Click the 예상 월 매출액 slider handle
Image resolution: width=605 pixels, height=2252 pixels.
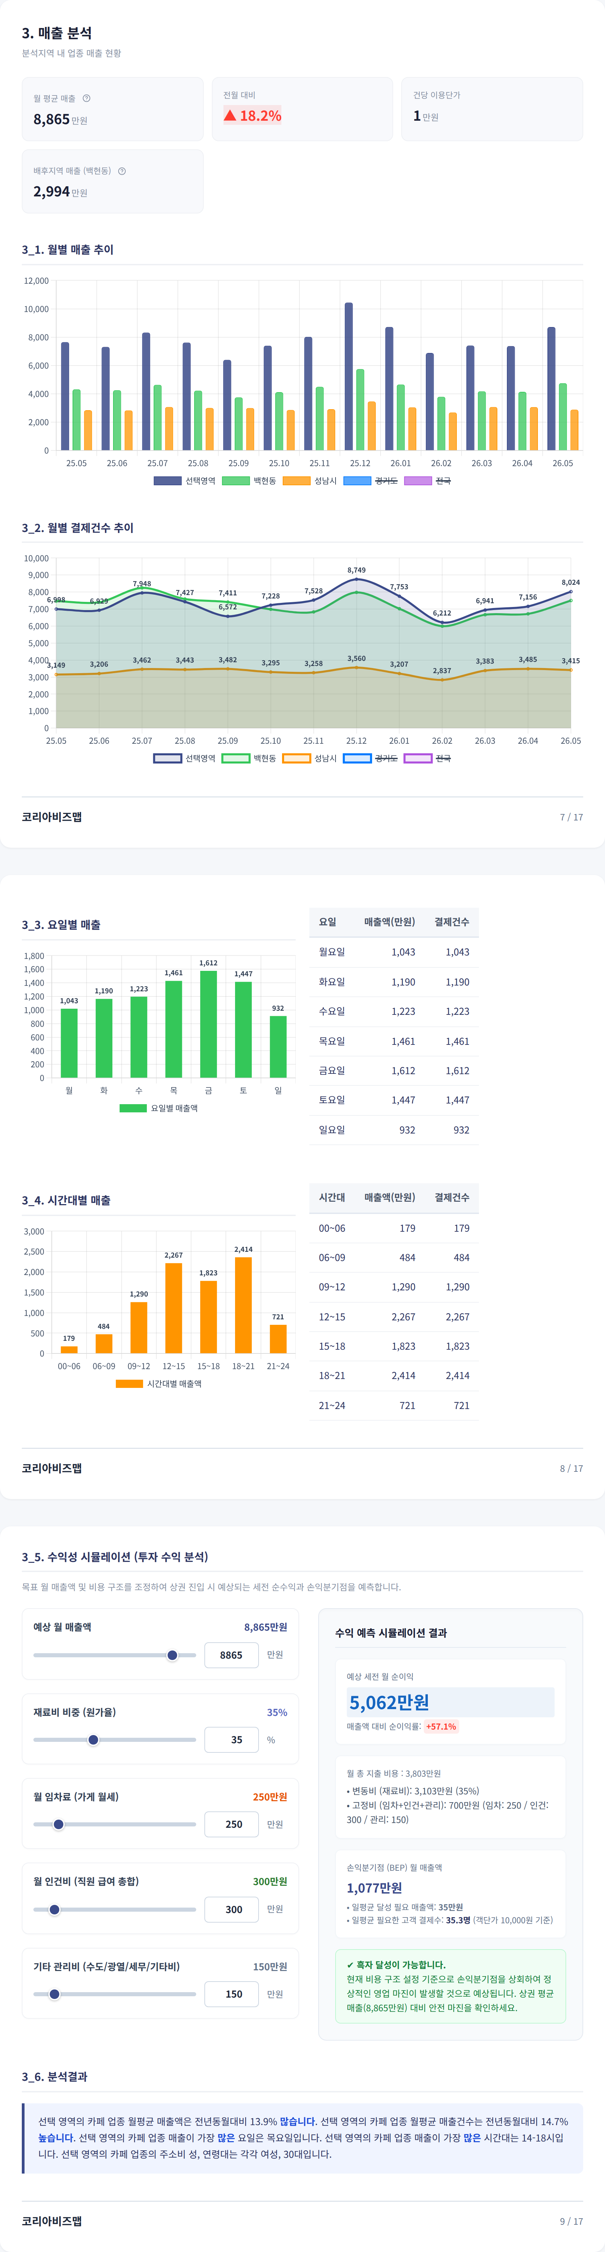pyautogui.click(x=172, y=1655)
